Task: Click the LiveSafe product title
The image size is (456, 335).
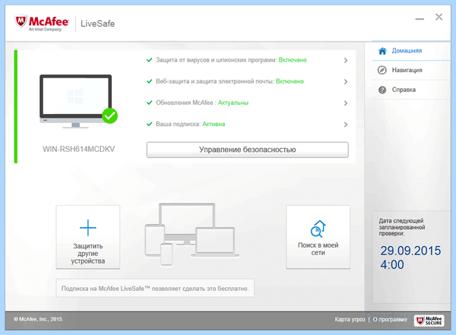Action: 98,24
